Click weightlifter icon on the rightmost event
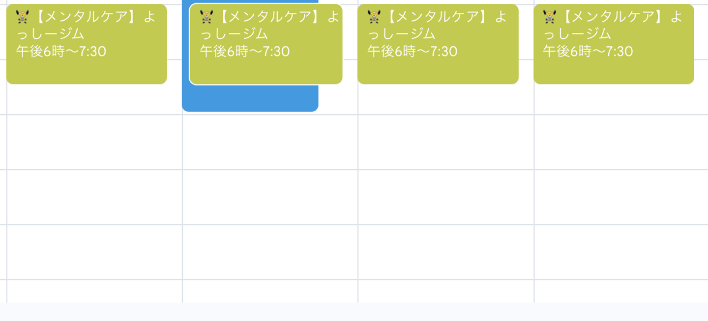 click(550, 17)
